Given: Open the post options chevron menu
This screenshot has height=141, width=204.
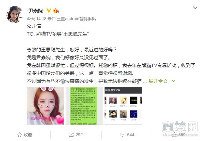Looking at the screenshot, I should tap(195, 8).
